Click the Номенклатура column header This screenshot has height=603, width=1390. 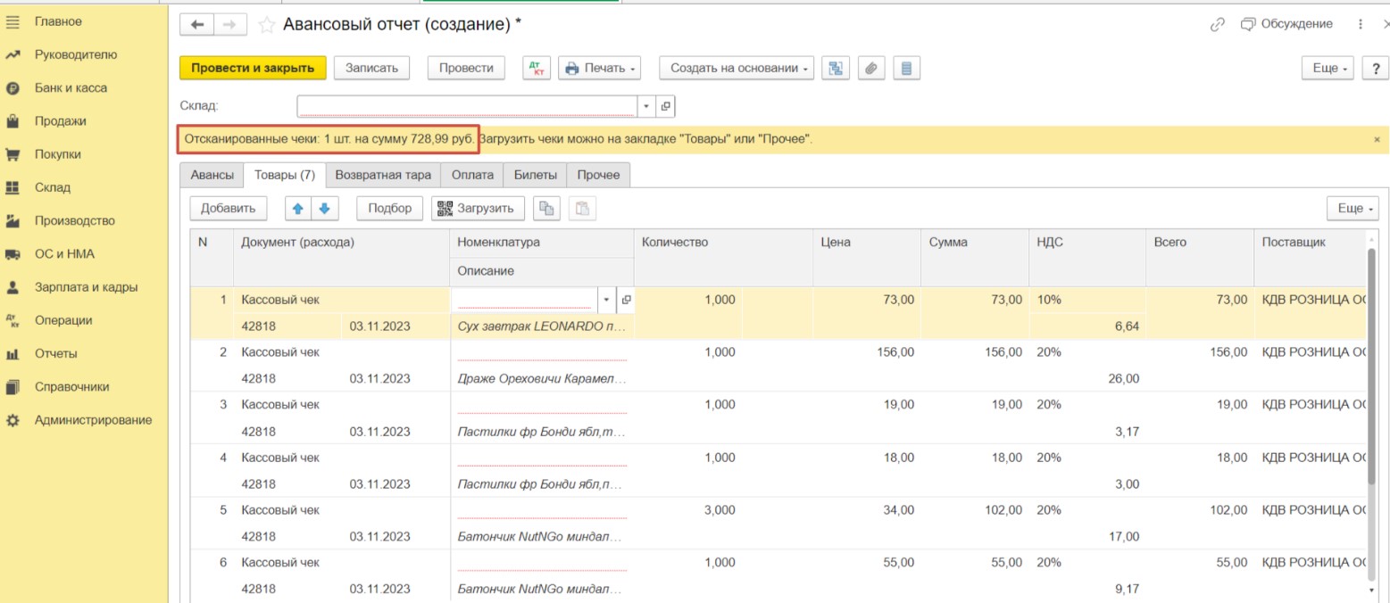(x=541, y=243)
